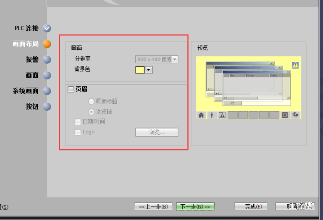Toggle the Logo checkbox
The width and height of the screenshot is (323, 220).
click(x=78, y=132)
